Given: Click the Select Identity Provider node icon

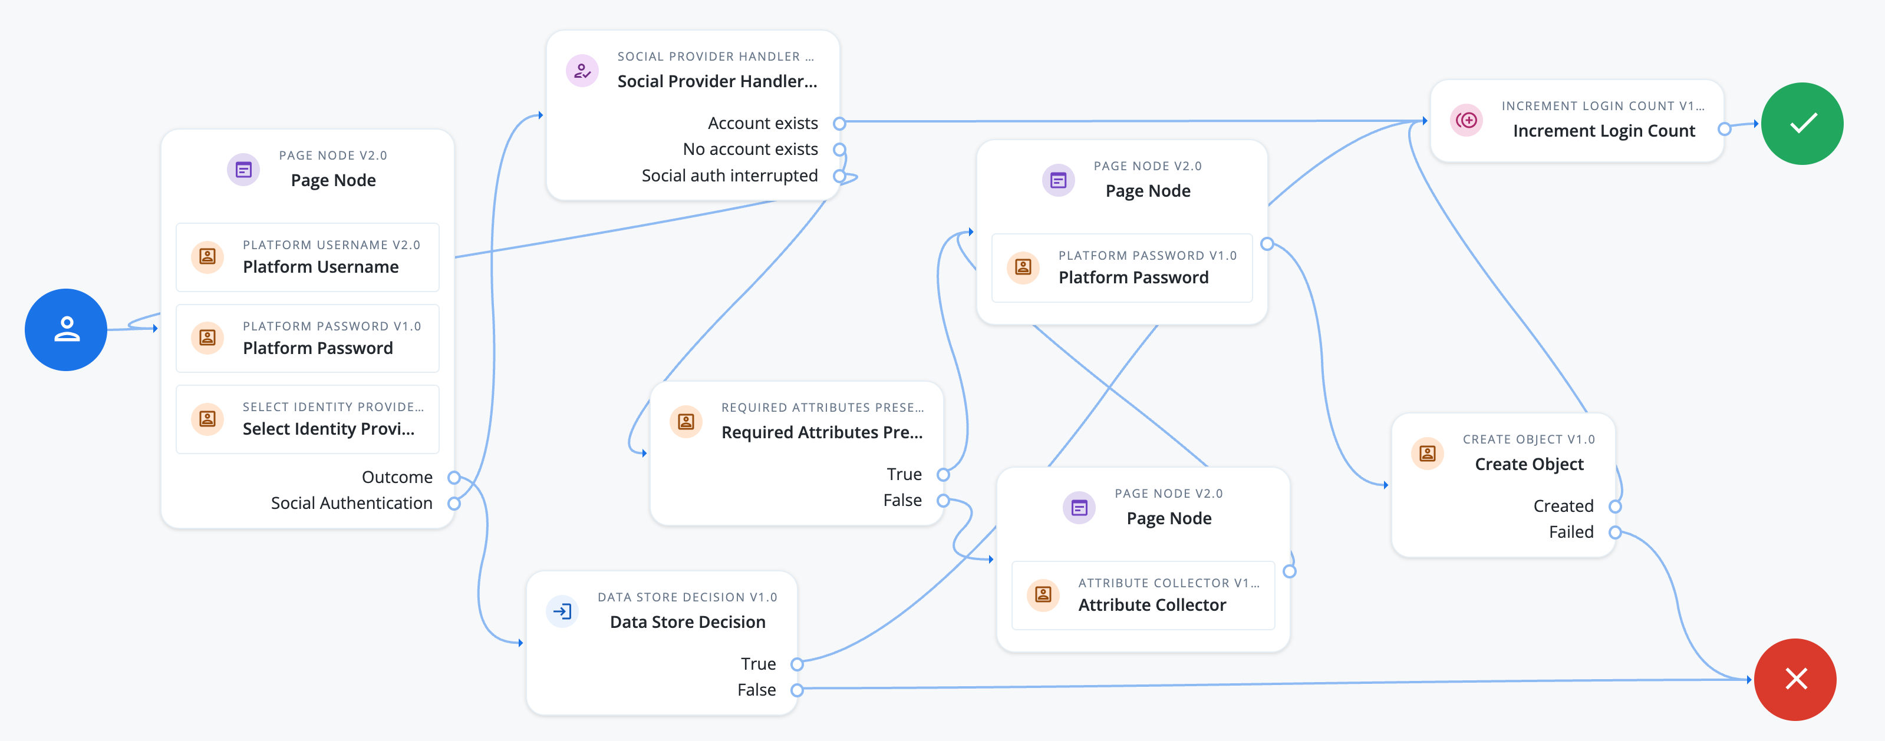Looking at the screenshot, I should coord(207,418).
